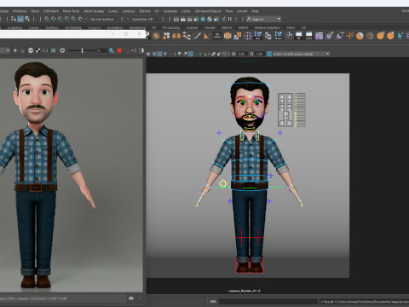Image resolution: width=409 pixels, height=307 pixels.
Task: Click the pointing hand shelf icon
Action: pos(289,36)
